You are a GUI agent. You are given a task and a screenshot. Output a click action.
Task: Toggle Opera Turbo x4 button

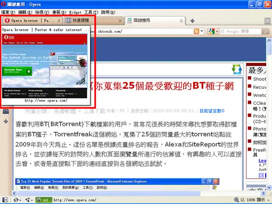[x=44, y=200]
